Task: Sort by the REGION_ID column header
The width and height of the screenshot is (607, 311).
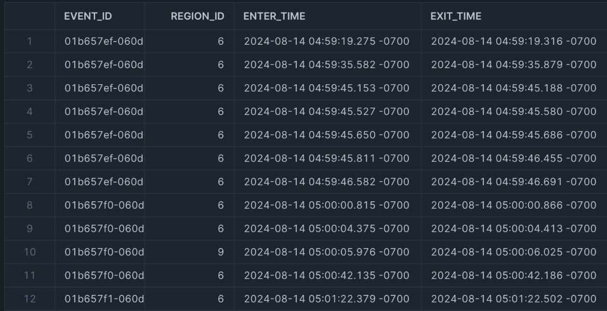Action: coord(197,16)
